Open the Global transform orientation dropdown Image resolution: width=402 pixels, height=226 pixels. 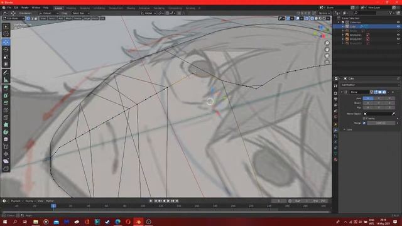click(x=148, y=13)
